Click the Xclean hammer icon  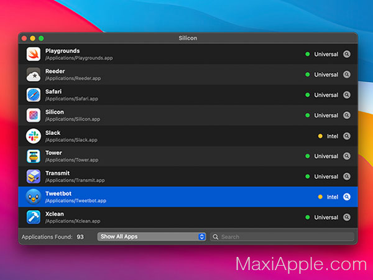click(34, 217)
